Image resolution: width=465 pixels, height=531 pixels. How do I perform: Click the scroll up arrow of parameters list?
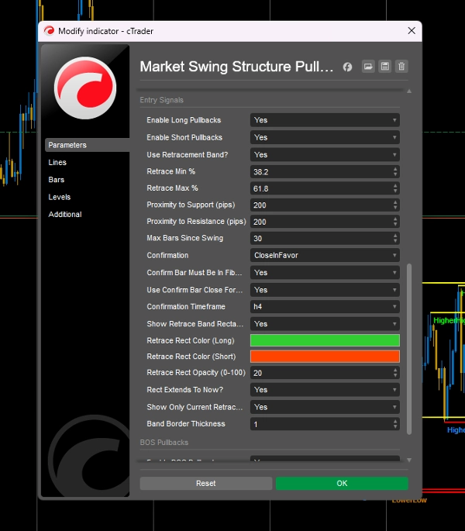(409, 91)
